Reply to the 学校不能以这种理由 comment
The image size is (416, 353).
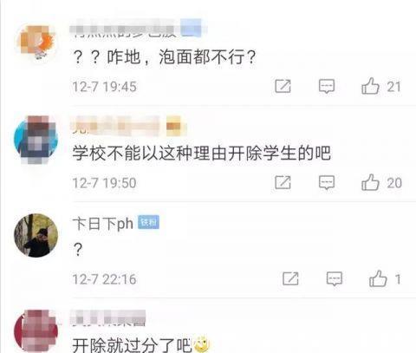pos(327,182)
